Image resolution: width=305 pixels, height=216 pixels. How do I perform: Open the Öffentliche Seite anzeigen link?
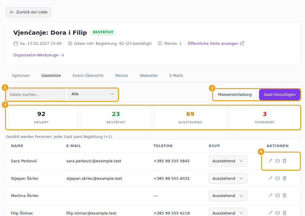pos(216,43)
